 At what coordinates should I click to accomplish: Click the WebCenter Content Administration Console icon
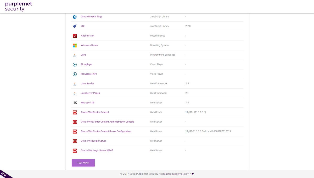tap(75, 122)
